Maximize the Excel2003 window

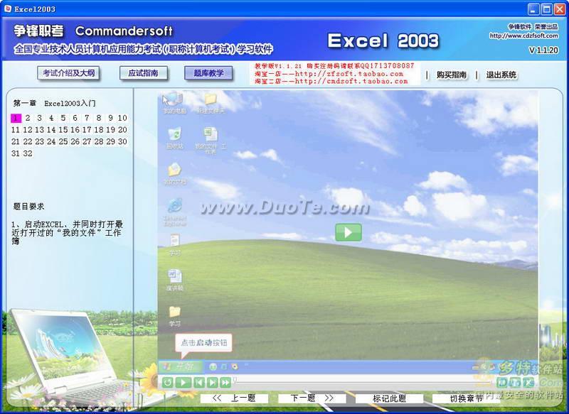(546, 9)
